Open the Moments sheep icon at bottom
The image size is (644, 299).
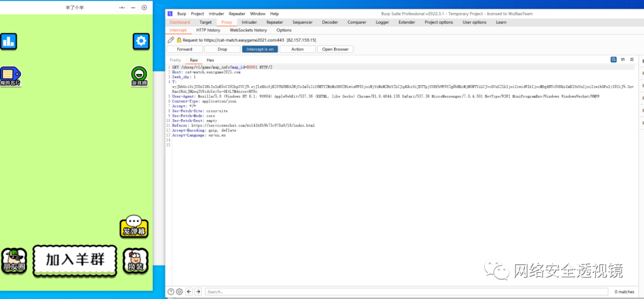(x=14, y=260)
